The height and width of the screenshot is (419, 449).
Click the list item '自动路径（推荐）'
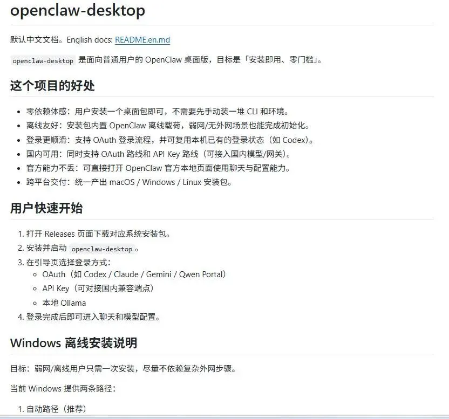(x=56, y=409)
